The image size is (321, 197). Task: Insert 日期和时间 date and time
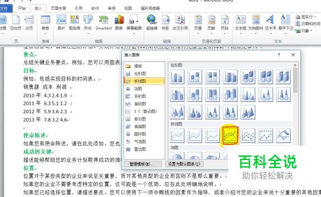coord(308,24)
